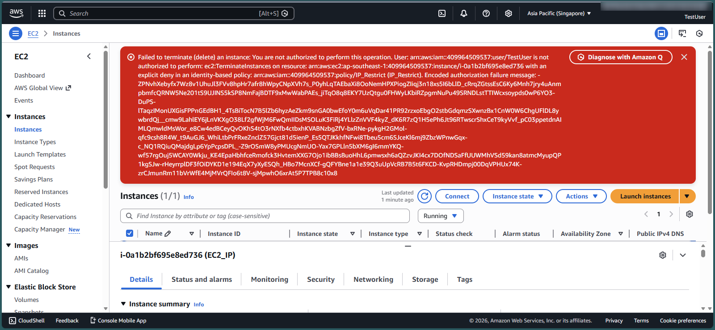Viewport: 715px width, 330px height.
Task: Switch to the Security tab
Action: click(x=321, y=279)
